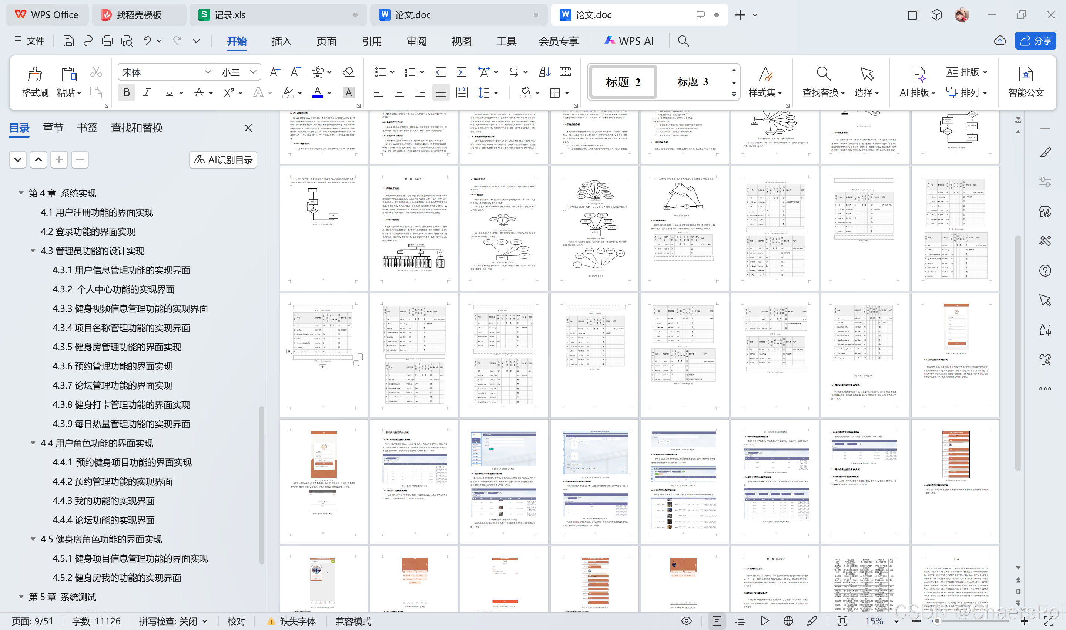1066x630 pixels.
Task: Click the Print icon in quick toolbar
Action: point(107,41)
